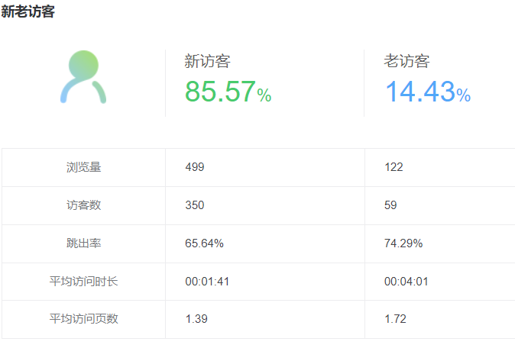Click the green 85.57% new visitor percentage
Viewport: 515px width, 348px height.
click(228, 92)
